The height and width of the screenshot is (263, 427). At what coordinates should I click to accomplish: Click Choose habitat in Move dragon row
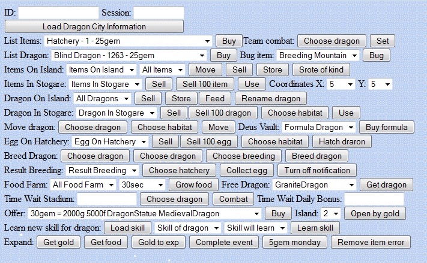pyautogui.click(x=165, y=128)
